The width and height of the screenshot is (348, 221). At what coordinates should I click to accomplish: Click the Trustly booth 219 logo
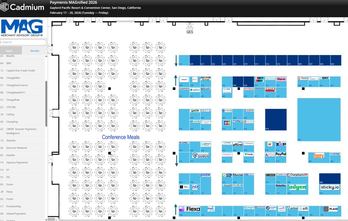pyautogui.click(x=249, y=154)
